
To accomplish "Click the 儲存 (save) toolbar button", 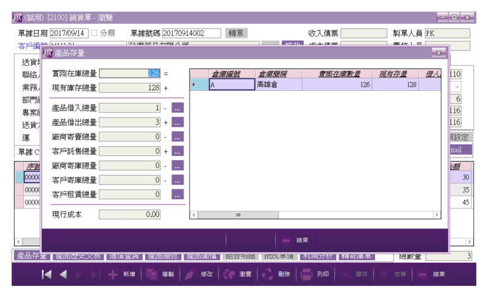I will click(x=353, y=274).
